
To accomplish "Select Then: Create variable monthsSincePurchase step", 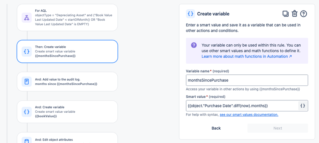I will coord(73,51).
